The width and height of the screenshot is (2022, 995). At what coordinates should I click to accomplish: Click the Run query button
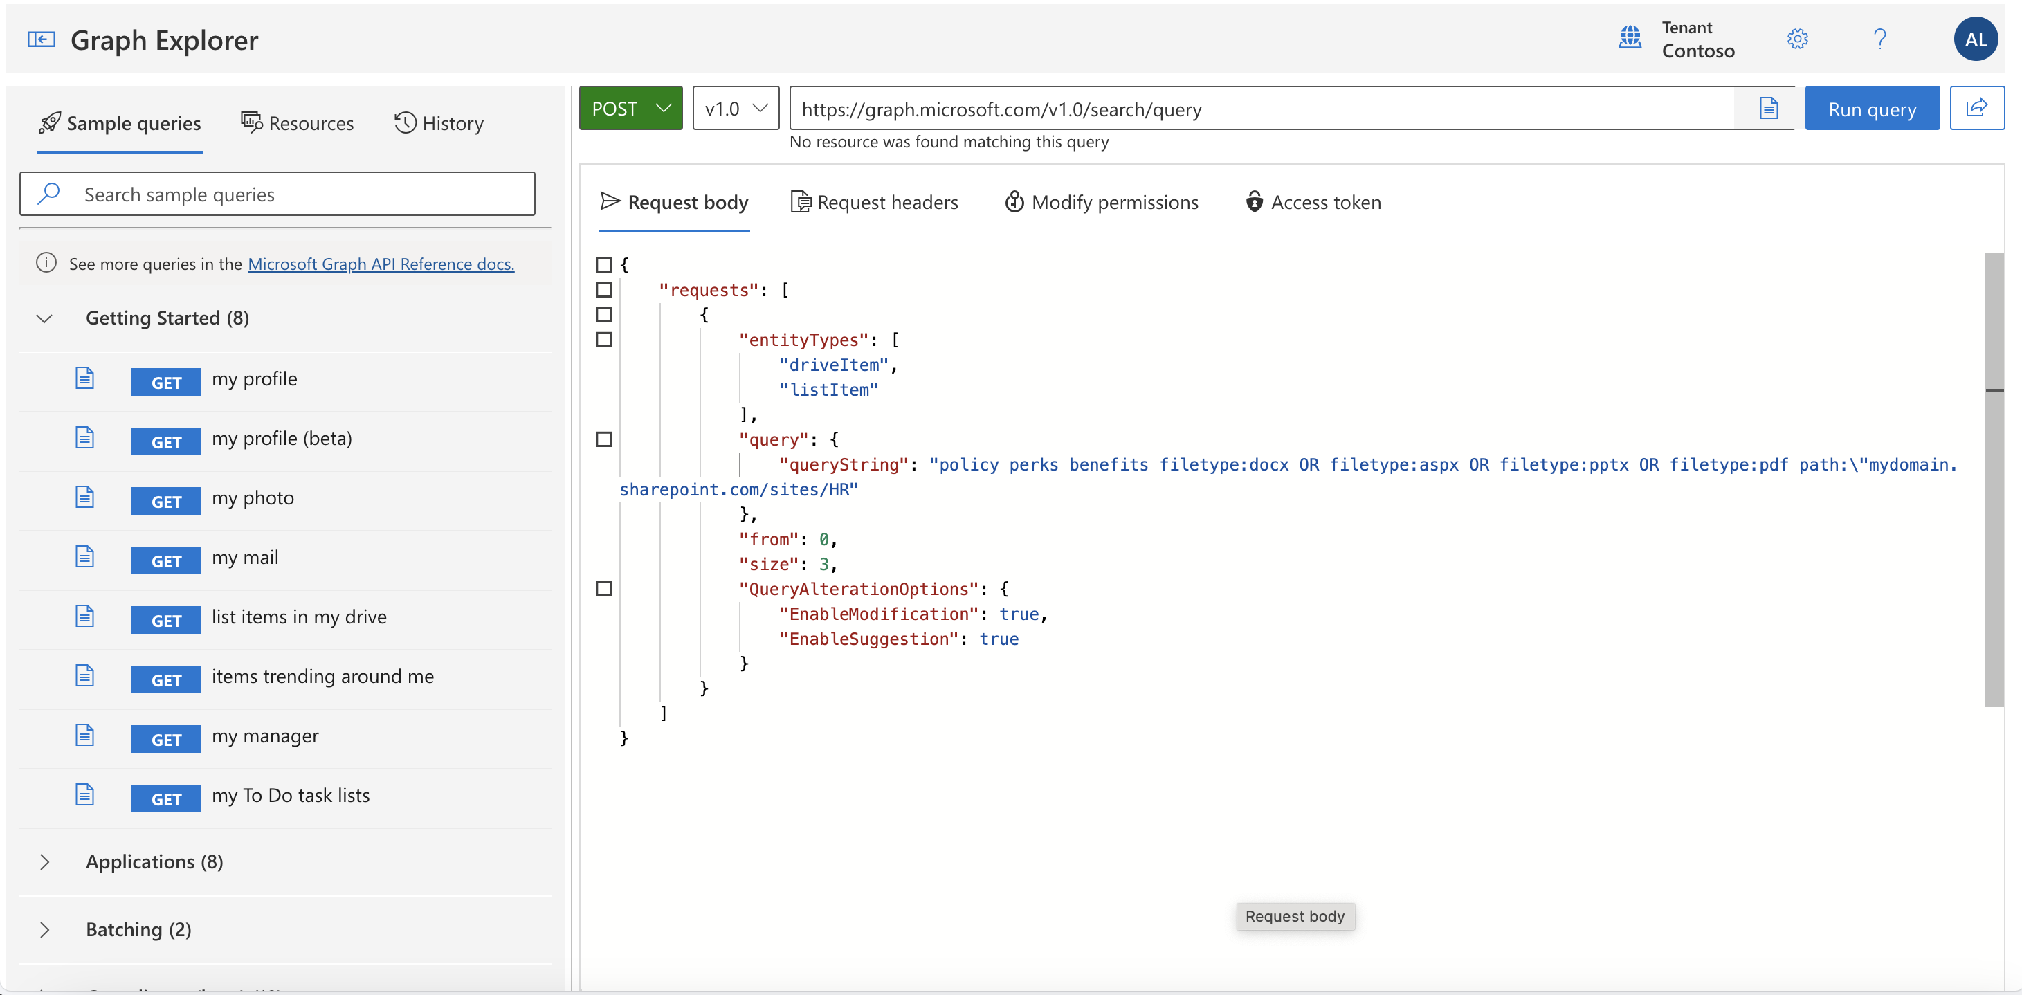pyautogui.click(x=1871, y=108)
